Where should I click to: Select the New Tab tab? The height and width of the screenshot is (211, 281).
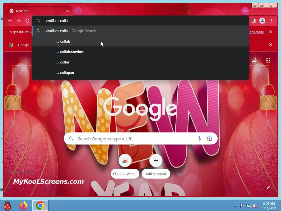pyautogui.click(x=39, y=11)
